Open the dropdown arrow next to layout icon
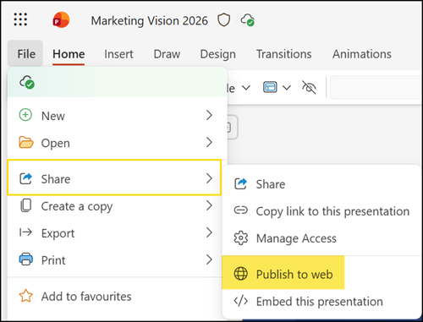The width and height of the screenshot is (423, 322). (x=287, y=88)
